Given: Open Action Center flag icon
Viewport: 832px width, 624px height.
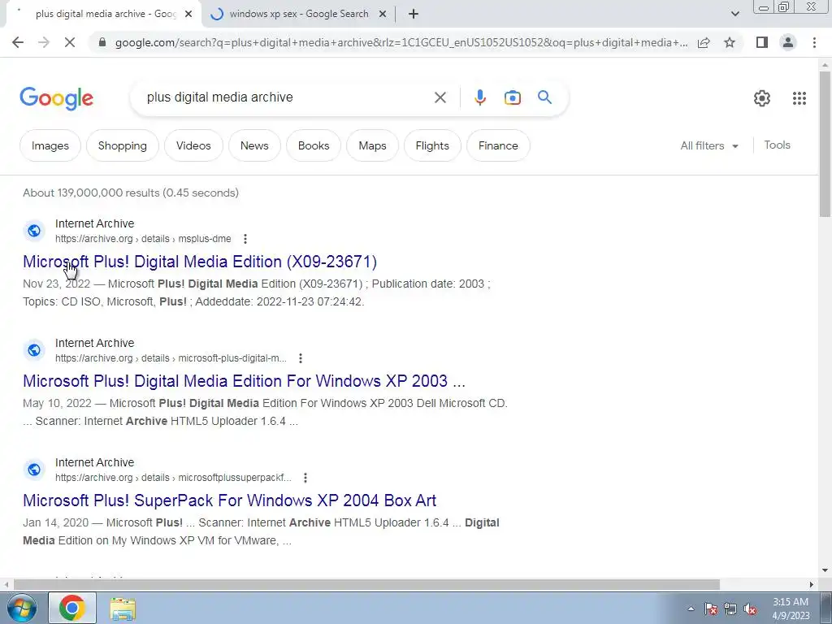Looking at the screenshot, I should tap(711, 609).
